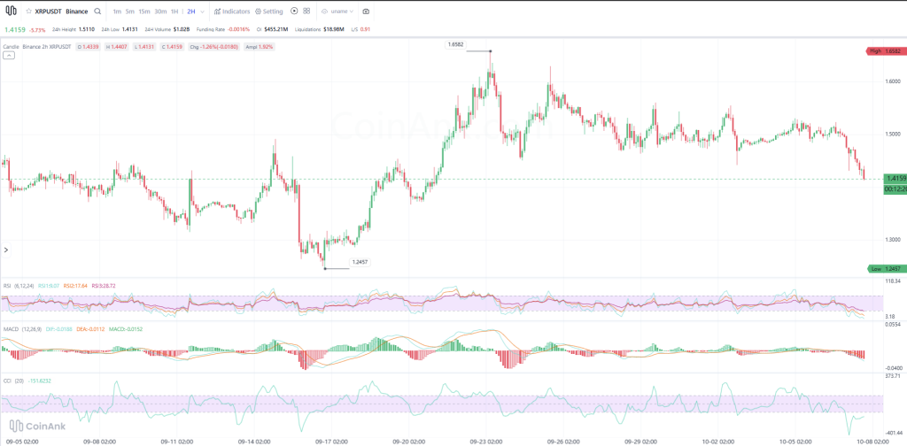The height and width of the screenshot is (446, 907).
Task: Click the C 1.4159 close value
Action: tap(172, 46)
